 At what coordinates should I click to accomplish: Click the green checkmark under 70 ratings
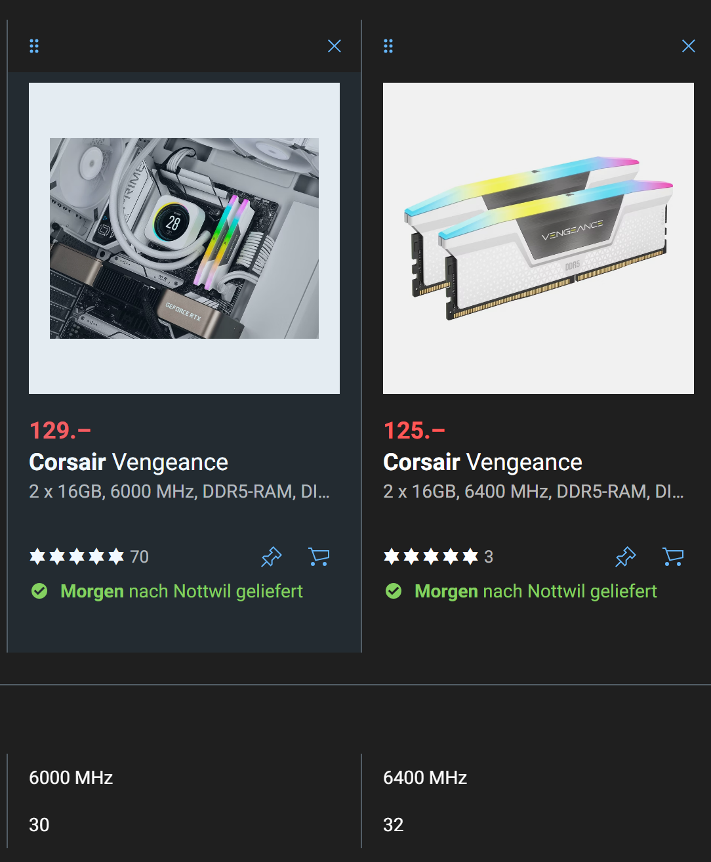pos(39,592)
